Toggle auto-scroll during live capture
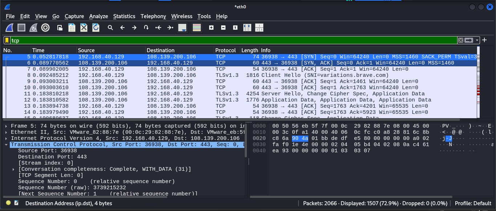496x211 pixels. pyautogui.click(x=182, y=28)
